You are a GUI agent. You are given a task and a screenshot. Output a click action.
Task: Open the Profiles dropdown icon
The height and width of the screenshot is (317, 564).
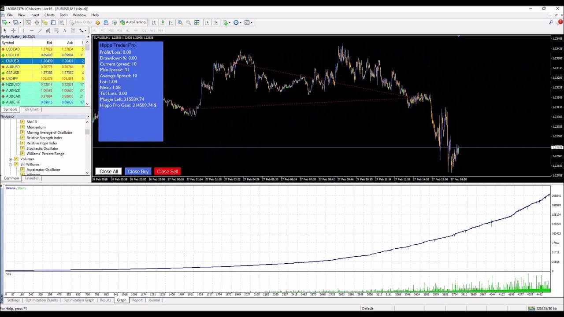click(16, 22)
